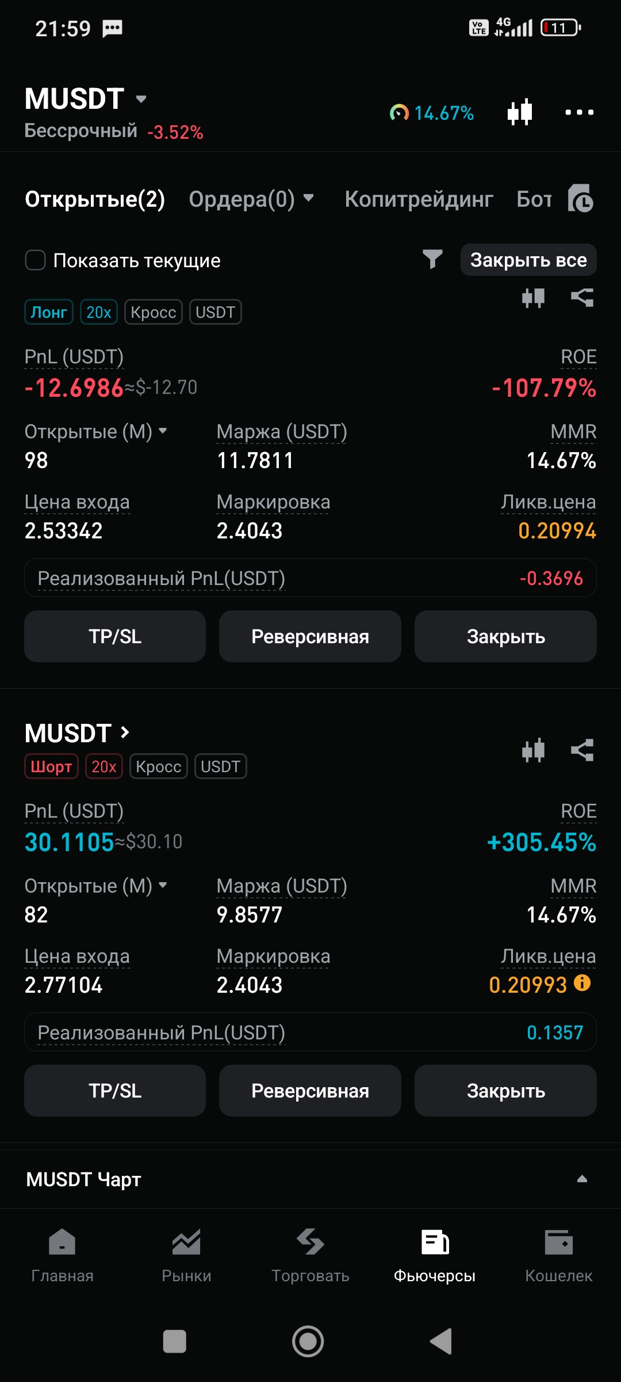The height and width of the screenshot is (1382, 621).
Task: Expand the Ордера(0) dropdown arrow
Action: coord(309,199)
